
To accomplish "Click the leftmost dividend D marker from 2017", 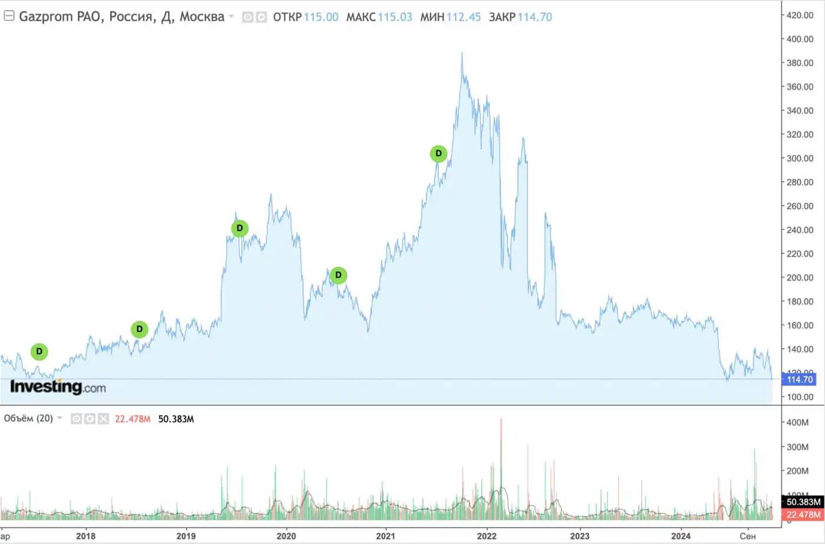I will pos(39,352).
